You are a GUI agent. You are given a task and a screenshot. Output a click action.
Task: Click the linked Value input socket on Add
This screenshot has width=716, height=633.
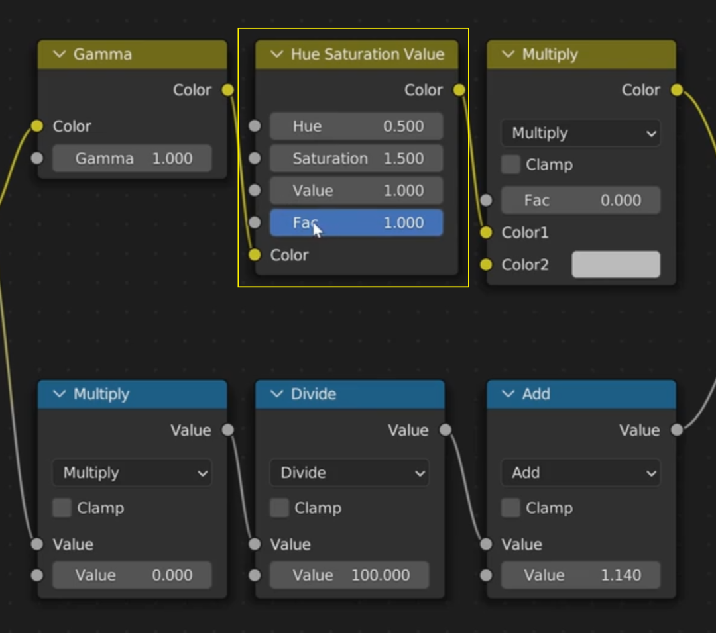coord(487,544)
